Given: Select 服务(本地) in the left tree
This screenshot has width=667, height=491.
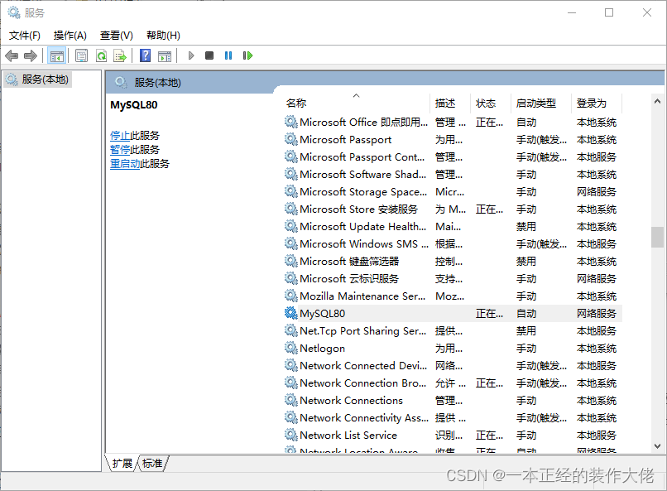Looking at the screenshot, I should (37, 79).
